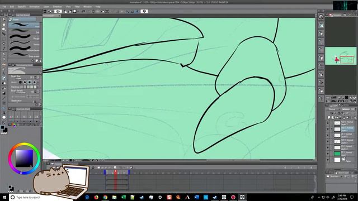The image size is (358, 201).
Task: Click the taskbar search box
Action: 41,197
